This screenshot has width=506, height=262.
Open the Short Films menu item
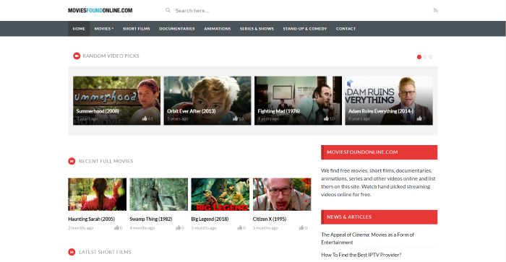(x=136, y=29)
